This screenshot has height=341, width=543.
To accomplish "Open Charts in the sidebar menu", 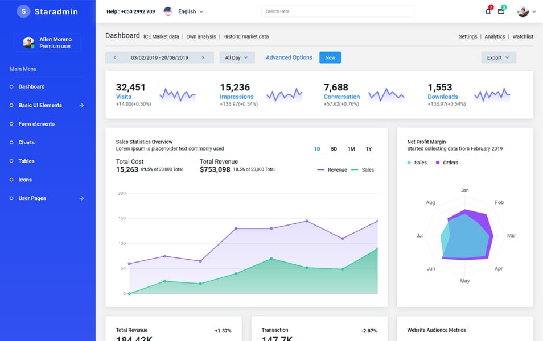I will (26, 143).
